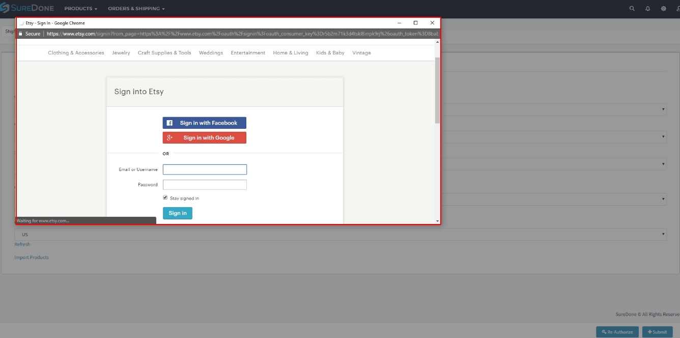Open the ORDERS & SHIPPING menu

(136, 9)
